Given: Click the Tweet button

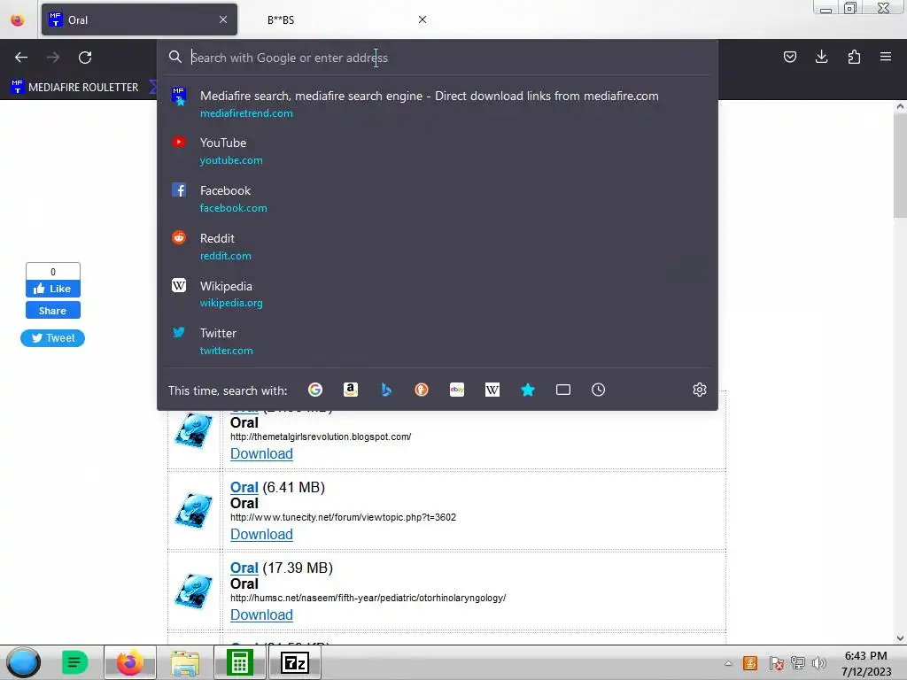Looking at the screenshot, I should [x=52, y=338].
